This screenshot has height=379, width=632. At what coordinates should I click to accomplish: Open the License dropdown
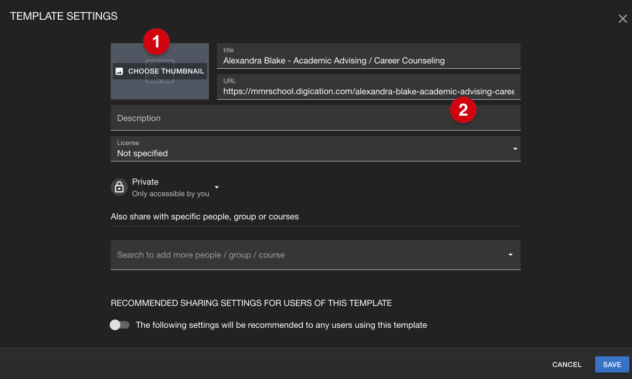coord(315,149)
